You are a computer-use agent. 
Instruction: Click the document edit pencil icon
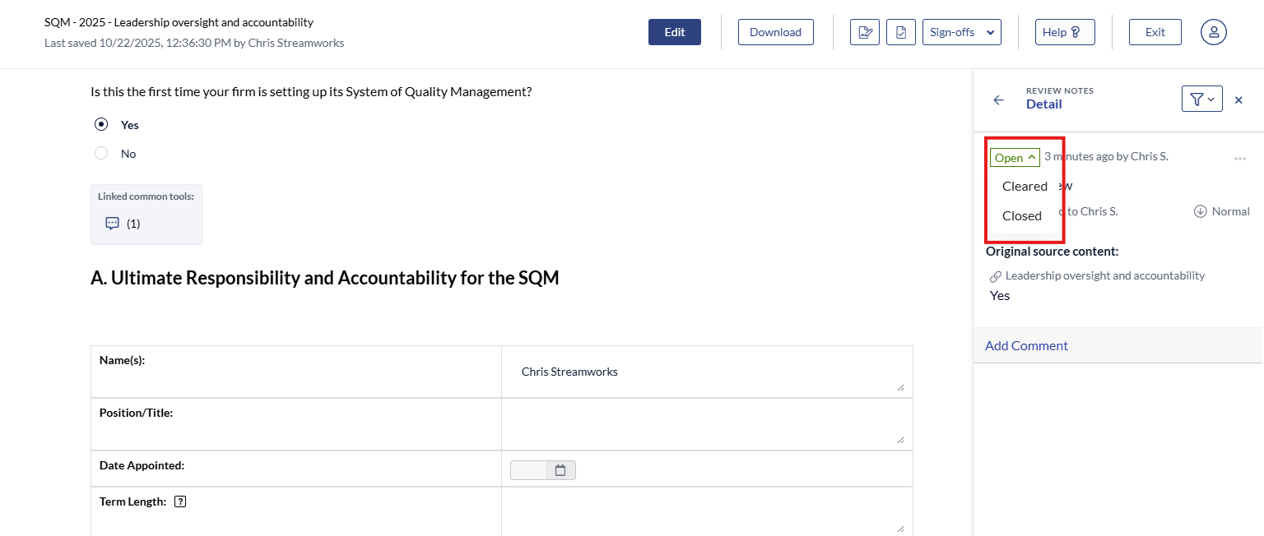(x=865, y=32)
